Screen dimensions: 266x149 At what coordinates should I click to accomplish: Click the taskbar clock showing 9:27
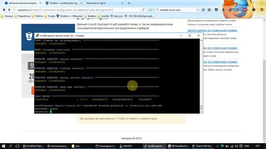[x=258, y=146]
